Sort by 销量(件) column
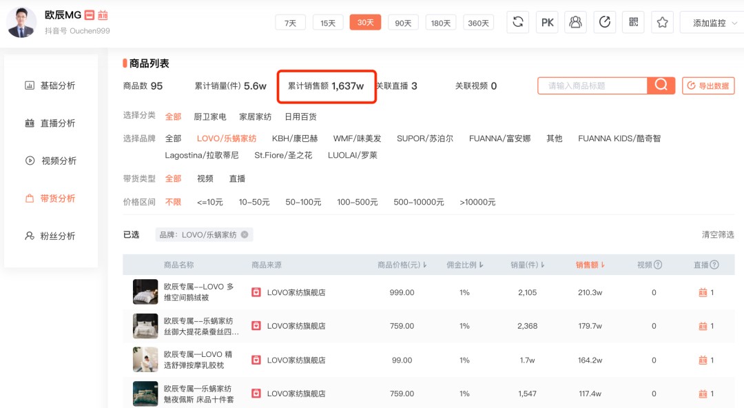744x408 pixels. click(x=527, y=265)
